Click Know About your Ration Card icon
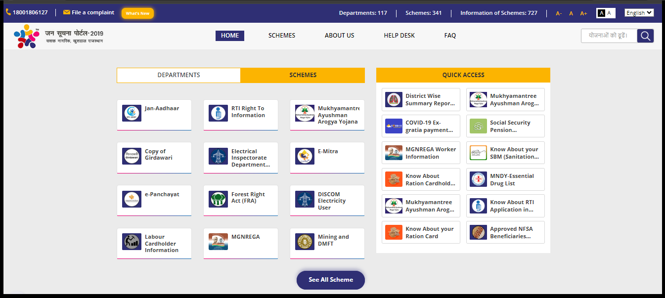 tap(394, 232)
